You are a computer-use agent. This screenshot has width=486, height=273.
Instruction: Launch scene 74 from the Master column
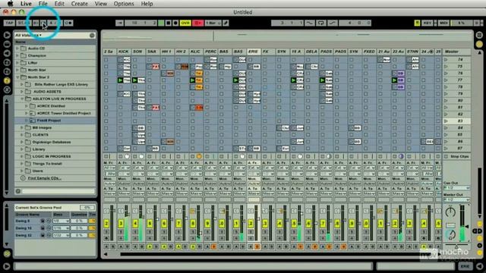pyautogui.click(x=446, y=59)
